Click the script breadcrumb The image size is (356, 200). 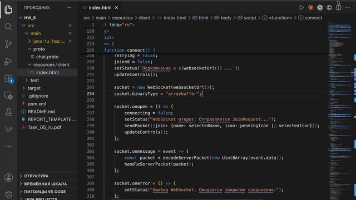247,18
